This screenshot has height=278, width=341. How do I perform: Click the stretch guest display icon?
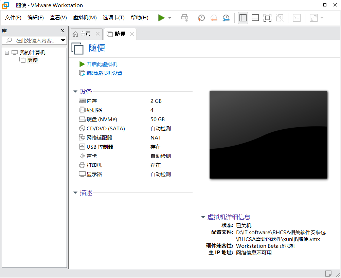pyautogui.click(x=313, y=18)
